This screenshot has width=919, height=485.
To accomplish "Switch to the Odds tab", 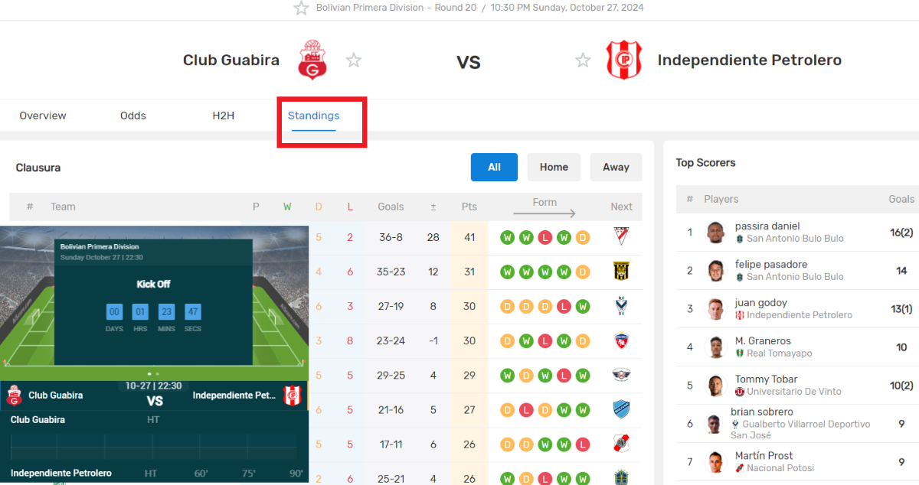I will pos(133,116).
